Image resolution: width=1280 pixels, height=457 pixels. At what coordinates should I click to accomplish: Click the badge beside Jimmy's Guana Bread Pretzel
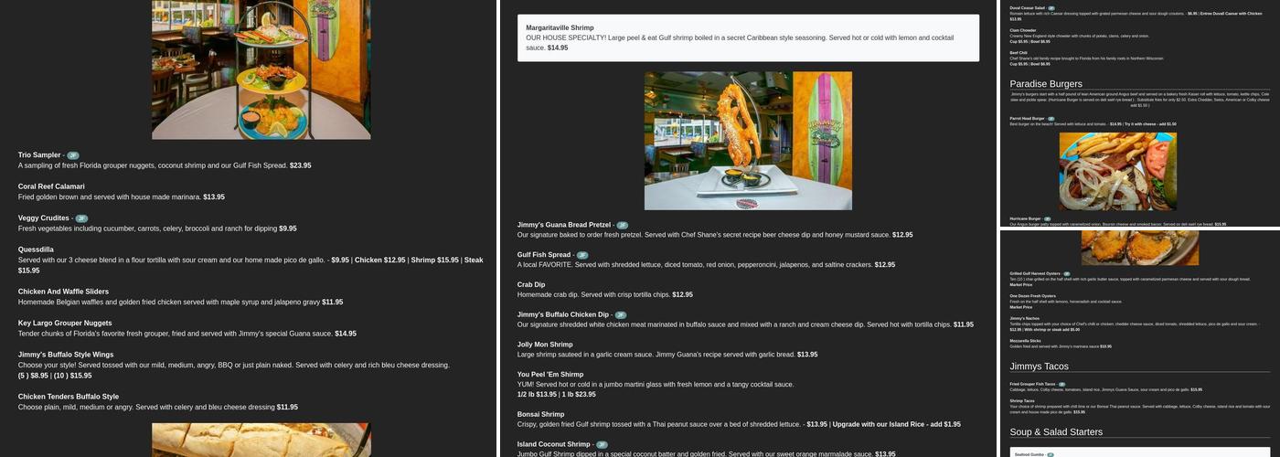(623, 225)
